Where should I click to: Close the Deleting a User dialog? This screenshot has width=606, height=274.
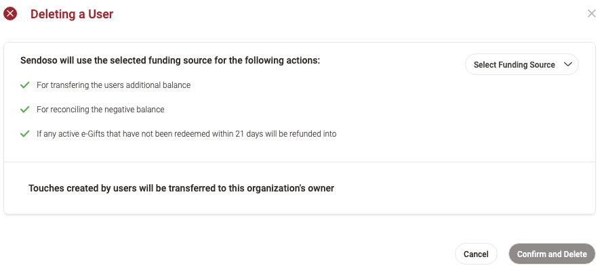591,14
